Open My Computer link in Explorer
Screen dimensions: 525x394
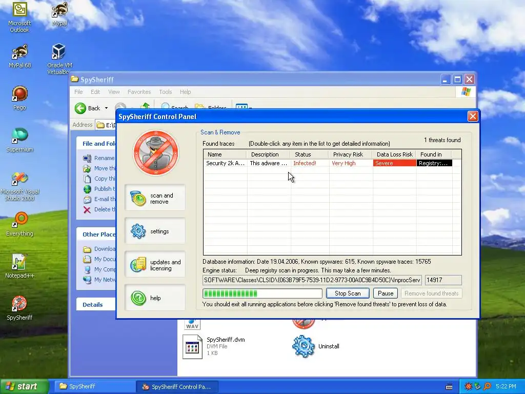[99, 269]
